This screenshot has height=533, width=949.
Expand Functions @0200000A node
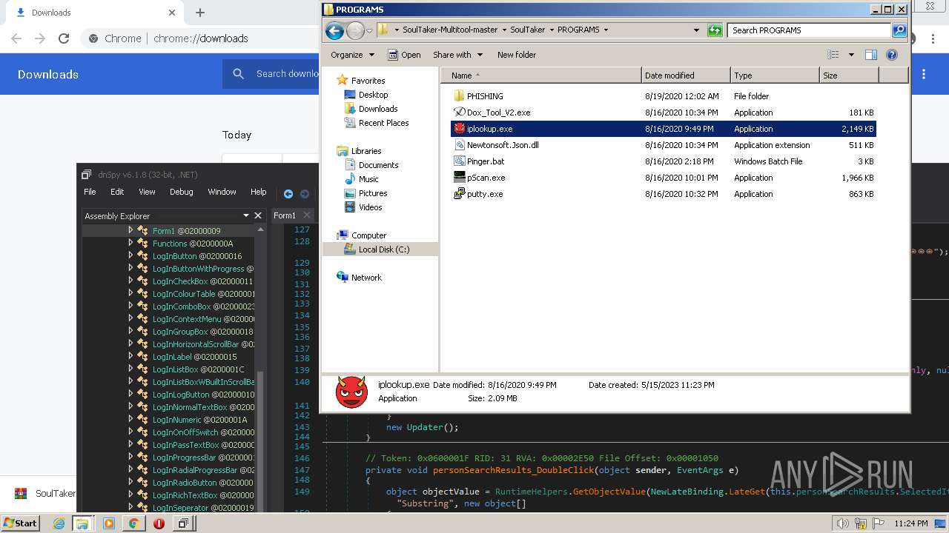coord(130,243)
